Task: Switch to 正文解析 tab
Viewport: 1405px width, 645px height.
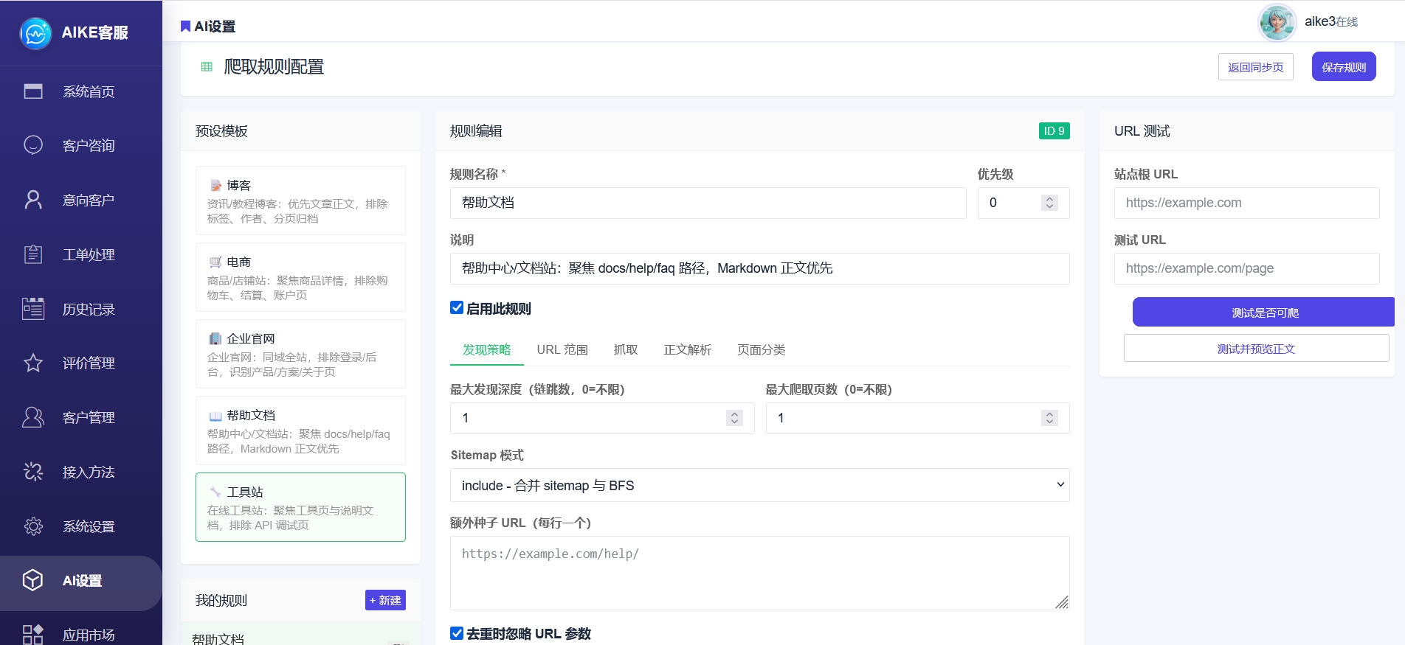Action: click(688, 349)
